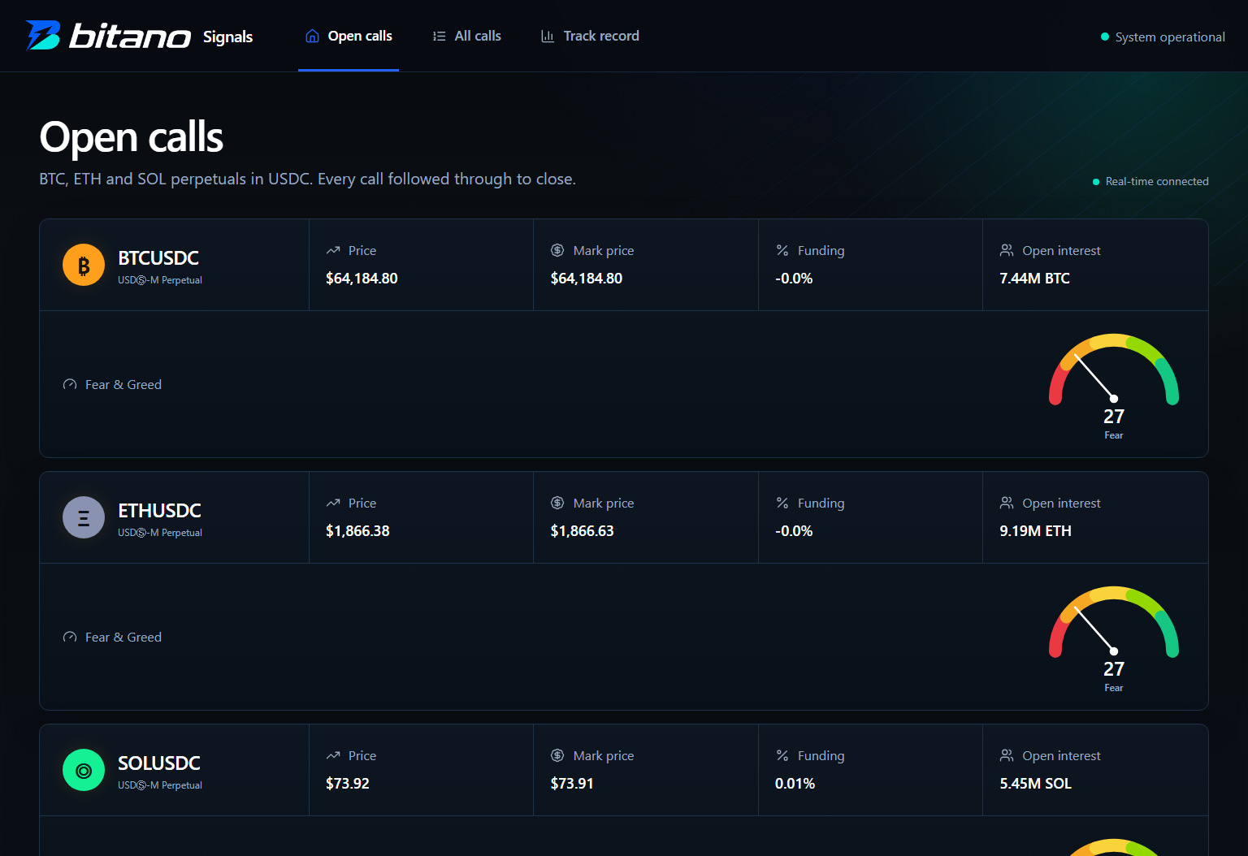Click the percent icon in ETHUSDC Funding
Viewport: 1248px width, 856px height.
tap(782, 503)
